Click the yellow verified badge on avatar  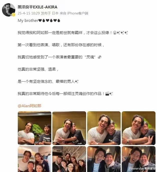pyautogui.click(x=13, y=14)
